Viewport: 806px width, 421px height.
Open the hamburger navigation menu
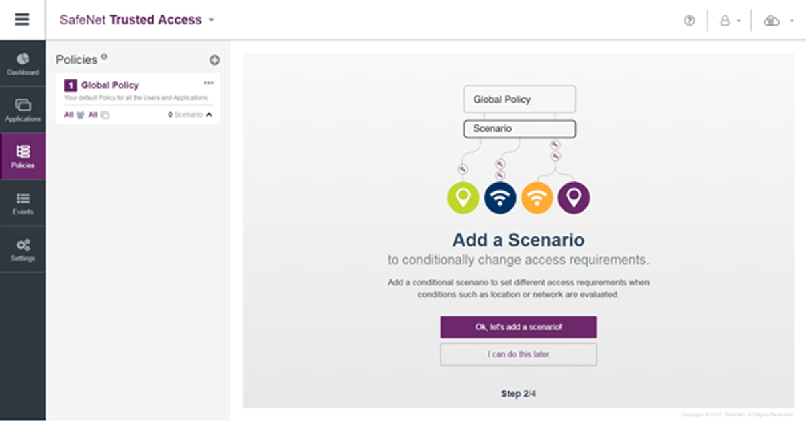[x=22, y=19]
